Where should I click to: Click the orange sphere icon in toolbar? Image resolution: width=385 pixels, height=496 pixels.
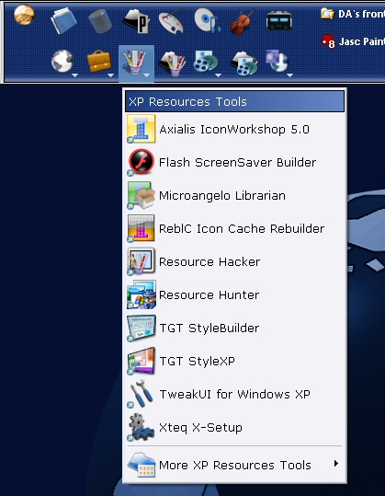coord(24,15)
